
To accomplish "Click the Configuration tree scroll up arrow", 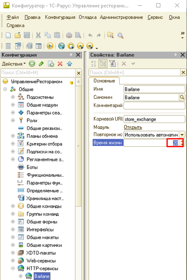I will tap(78, 82).
